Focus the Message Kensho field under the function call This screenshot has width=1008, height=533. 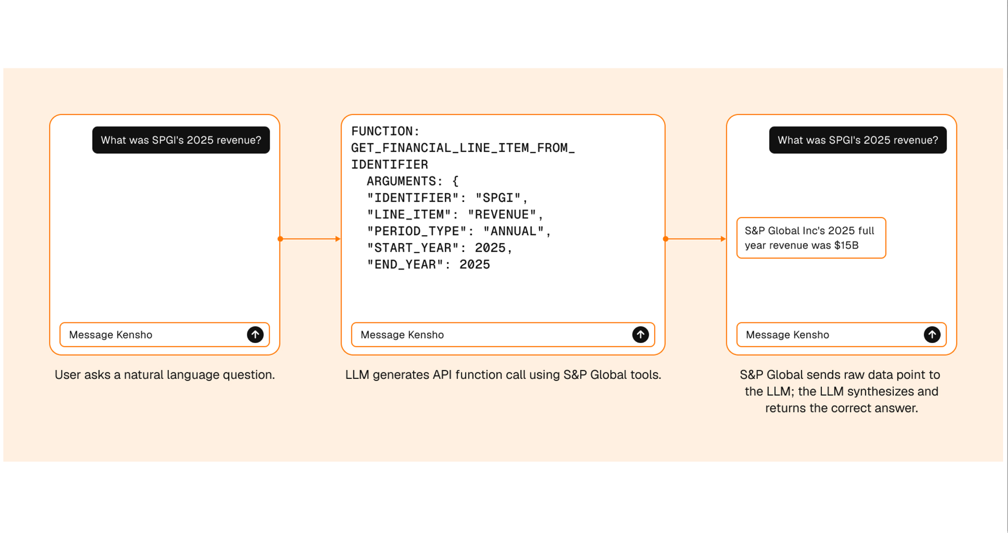[x=503, y=335]
